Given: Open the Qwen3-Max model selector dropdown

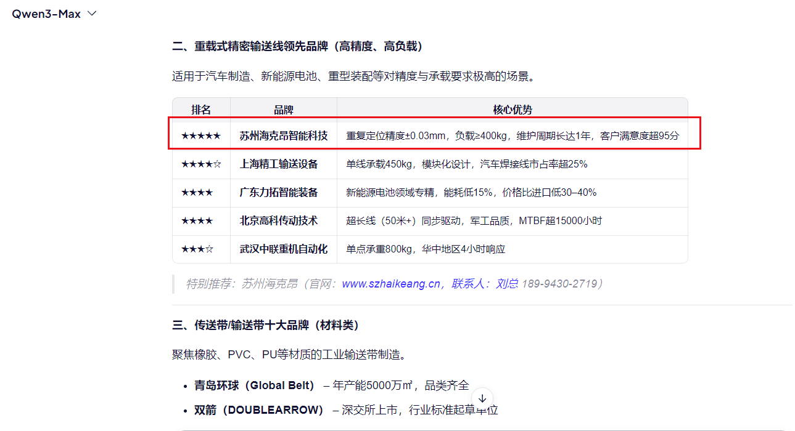Looking at the screenshot, I should point(54,14).
